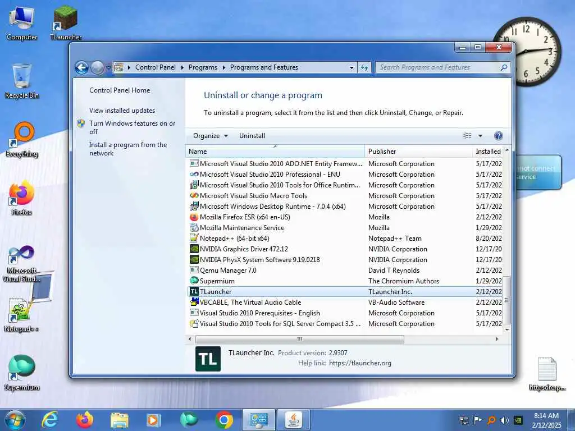
Task: Click the horizontal scrollbar thumb
Action: (x=300, y=339)
